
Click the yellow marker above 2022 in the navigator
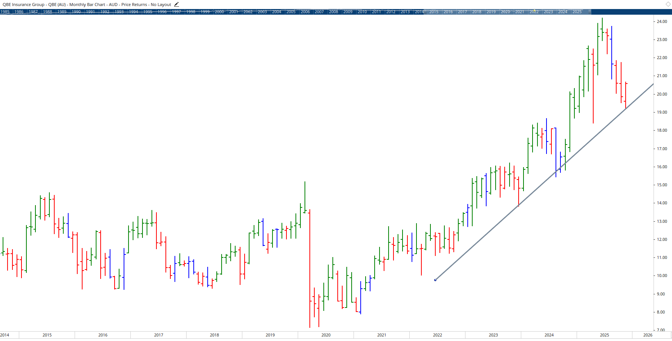[534, 10]
